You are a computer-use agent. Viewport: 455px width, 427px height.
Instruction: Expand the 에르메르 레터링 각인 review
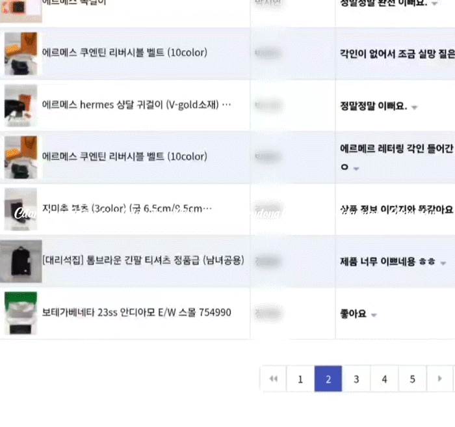(356, 169)
